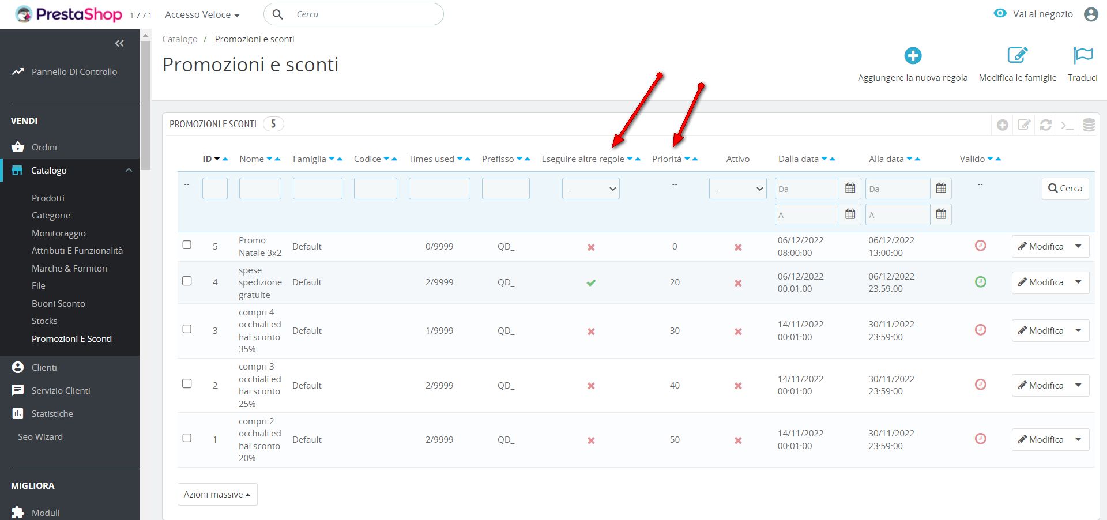Click the refresh list icon in panel header
This screenshot has width=1107, height=520.
click(1045, 125)
